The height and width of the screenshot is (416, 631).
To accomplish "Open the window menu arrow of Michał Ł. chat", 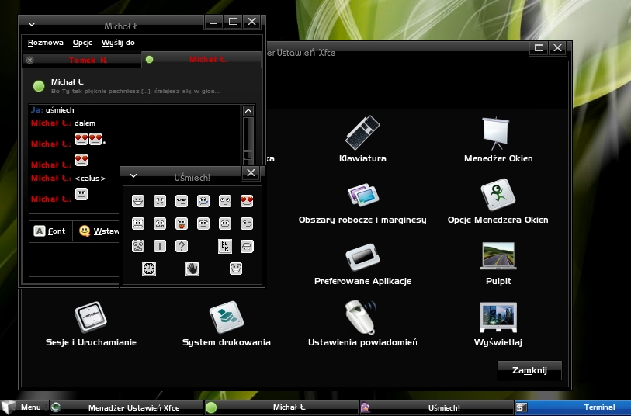I will point(32,24).
